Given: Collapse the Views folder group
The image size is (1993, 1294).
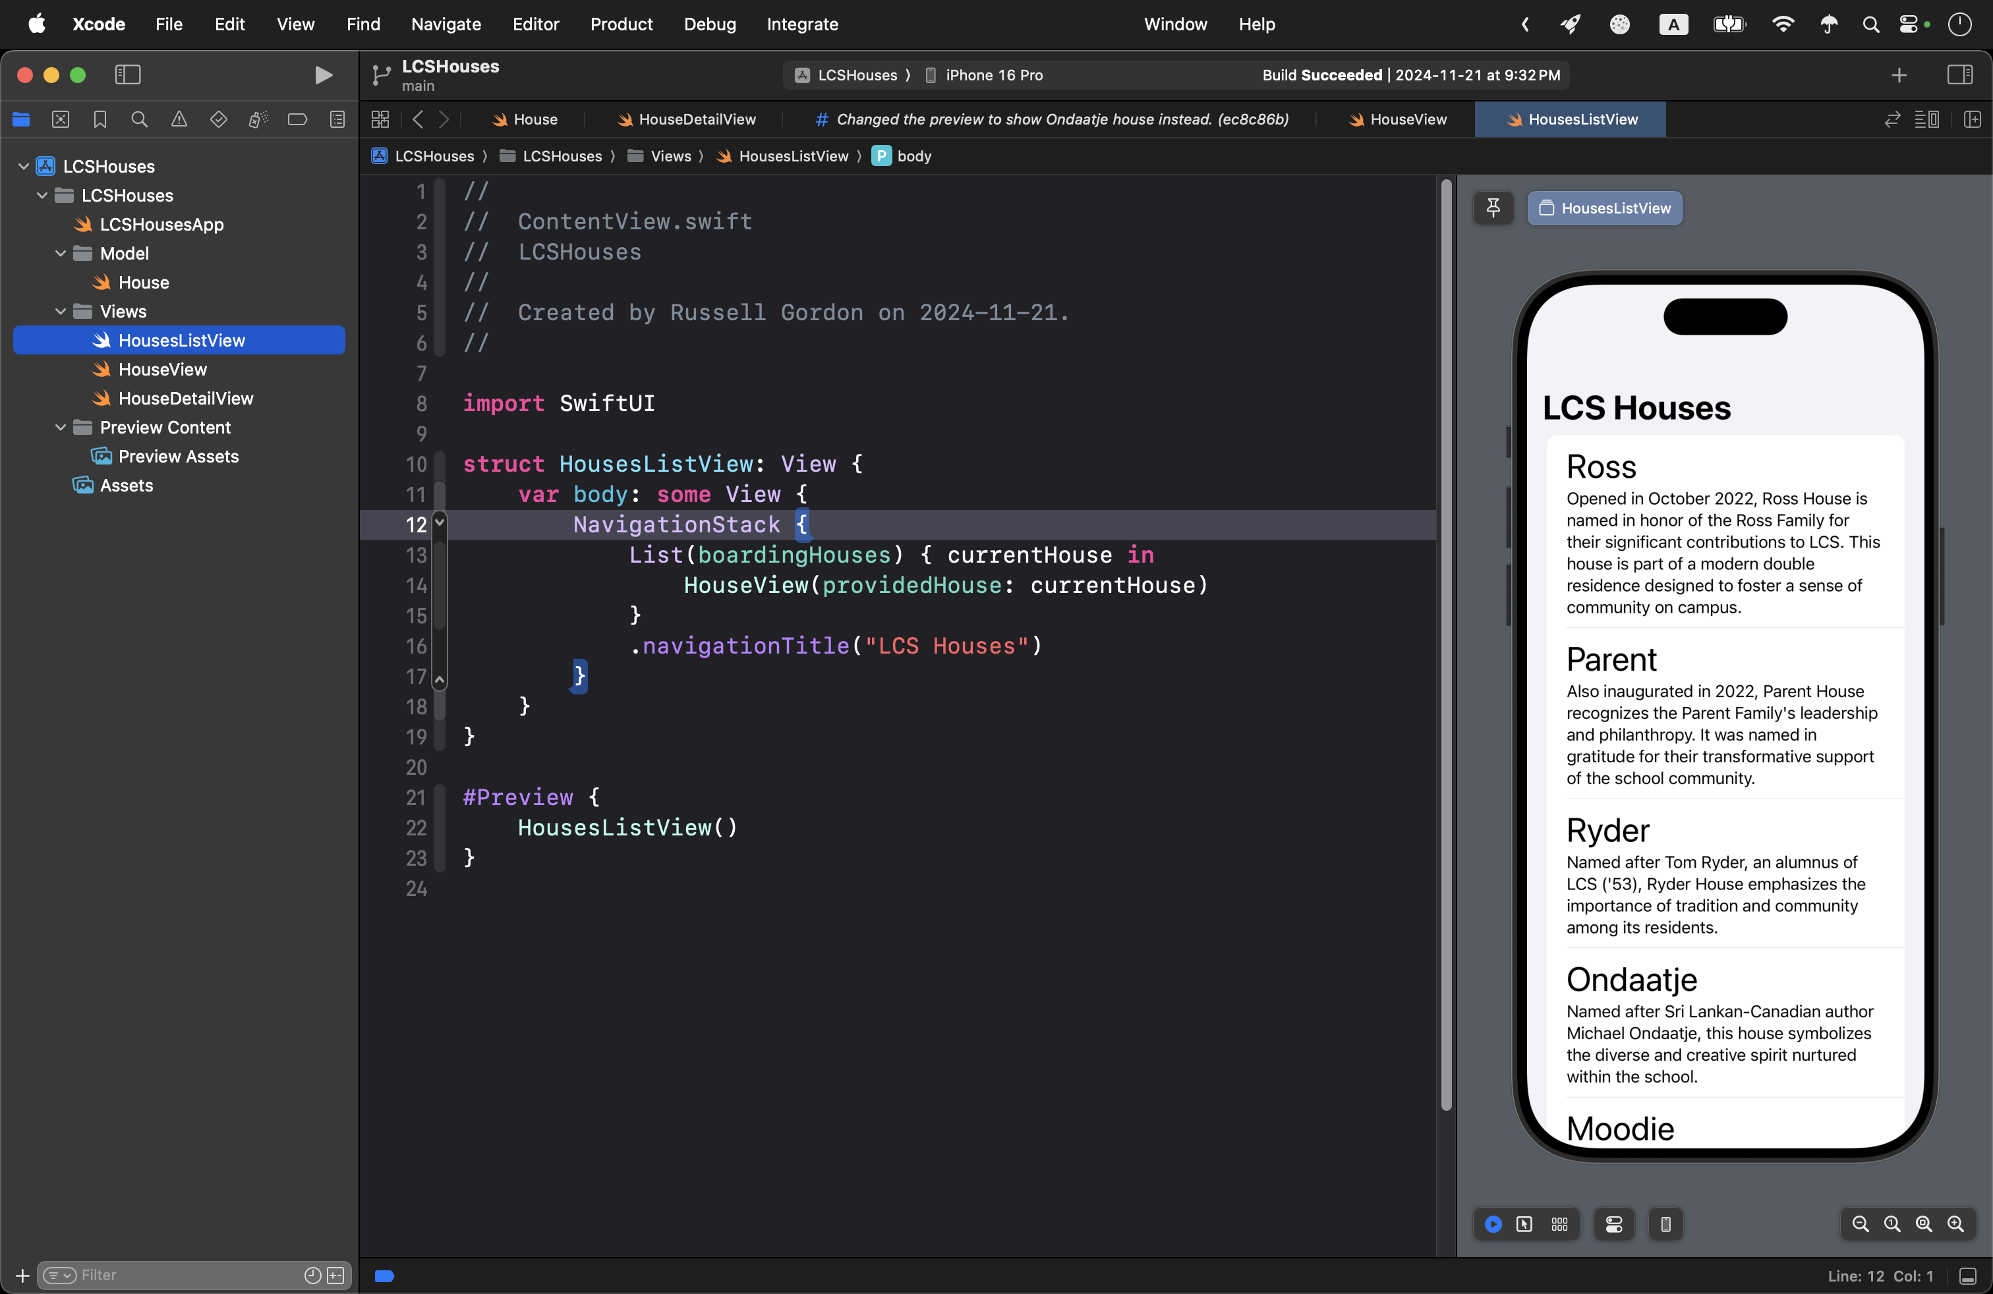Looking at the screenshot, I should coord(60,312).
